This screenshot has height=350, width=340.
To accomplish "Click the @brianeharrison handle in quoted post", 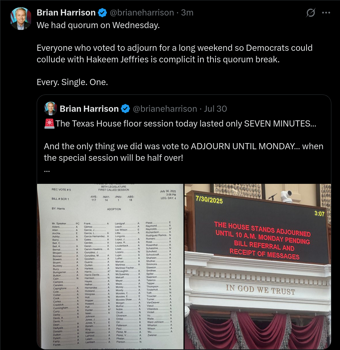I will point(165,109).
